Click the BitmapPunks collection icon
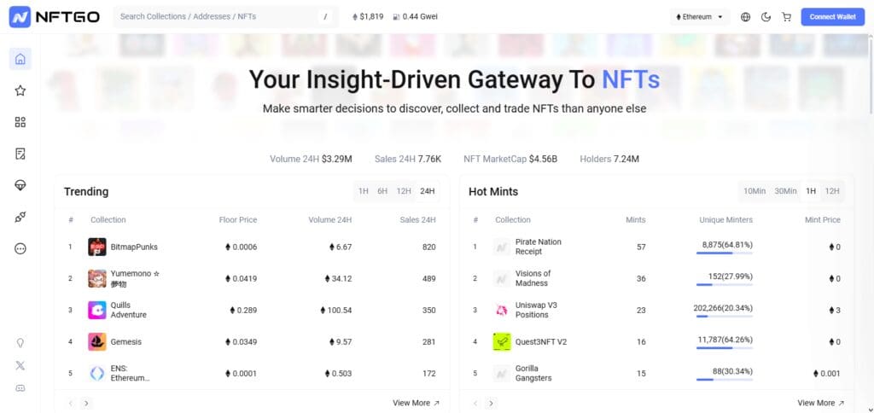This screenshot has width=874, height=413. 97,247
